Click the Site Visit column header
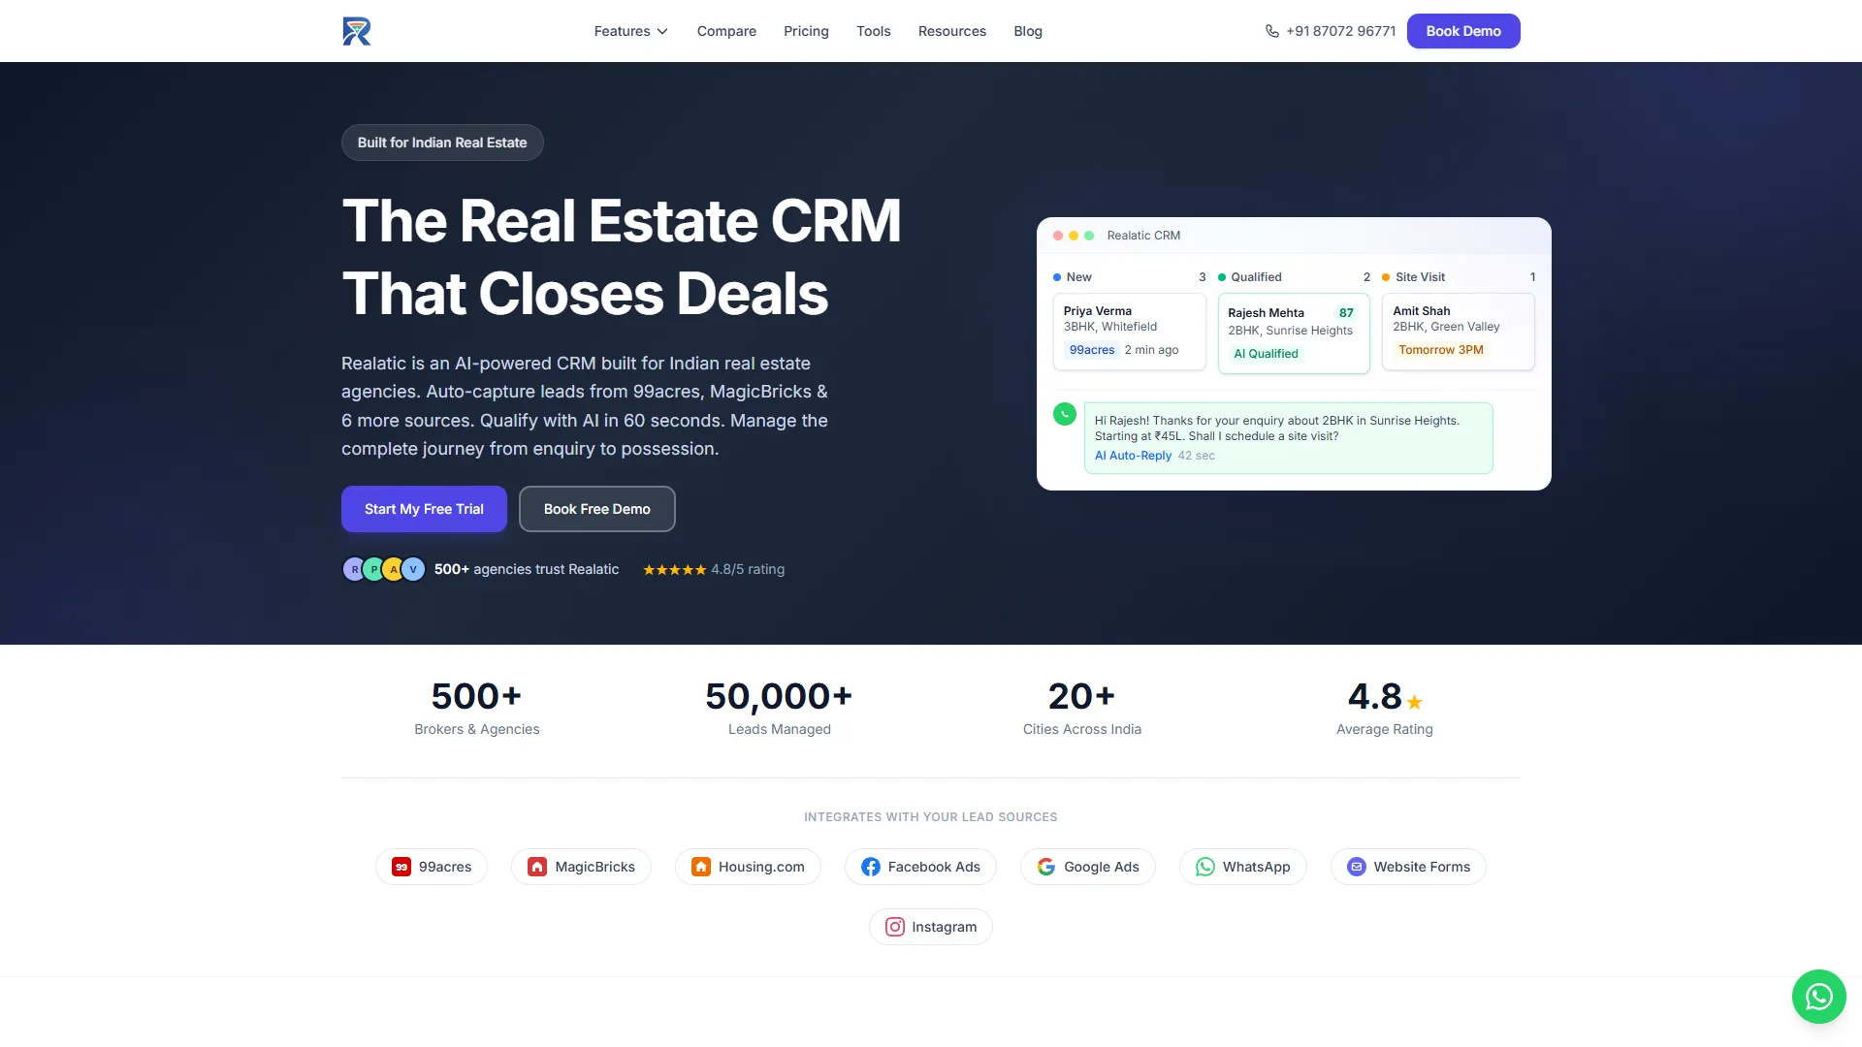The height and width of the screenshot is (1047, 1862). click(x=1459, y=277)
